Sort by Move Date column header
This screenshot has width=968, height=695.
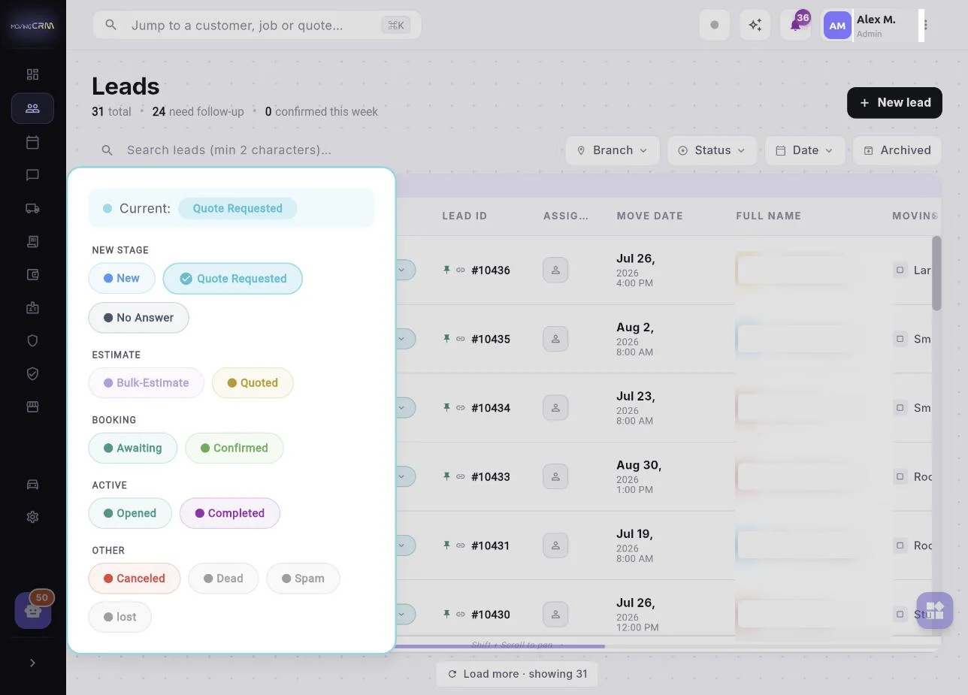tap(649, 216)
